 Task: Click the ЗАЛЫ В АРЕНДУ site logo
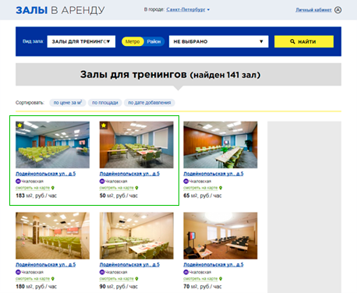(x=60, y=10)
